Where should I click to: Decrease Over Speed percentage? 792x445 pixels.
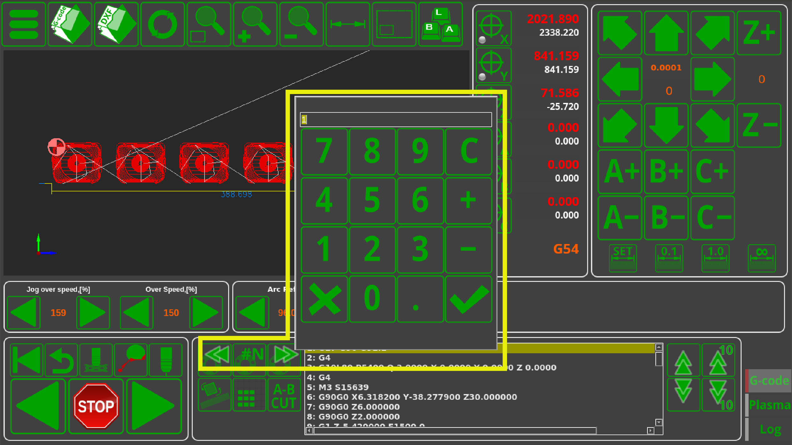click(x=136, y=312)
